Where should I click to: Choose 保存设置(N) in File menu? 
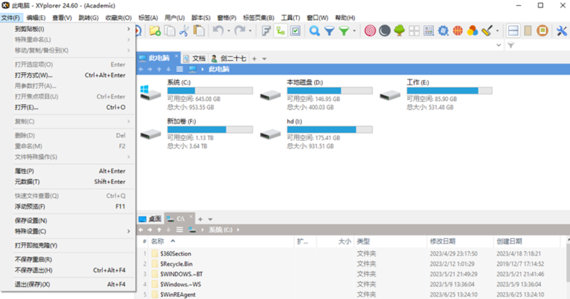point(69,220)
